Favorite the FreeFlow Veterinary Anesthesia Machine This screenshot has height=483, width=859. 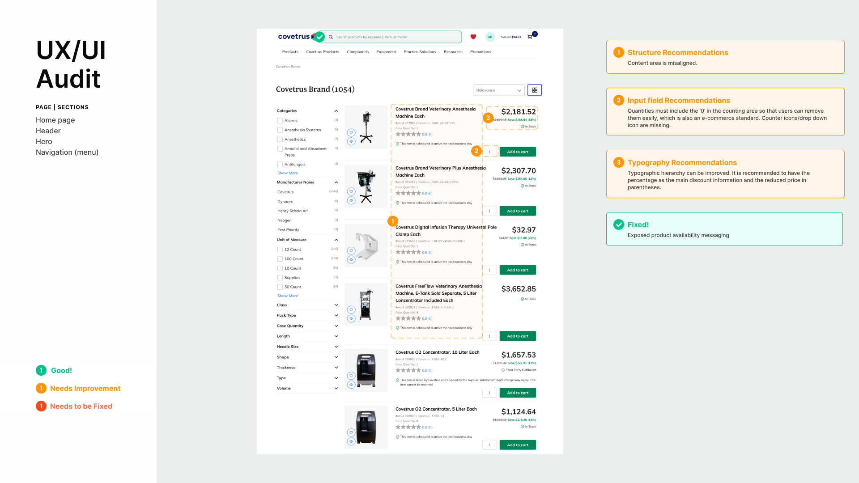tap(351, 309)
